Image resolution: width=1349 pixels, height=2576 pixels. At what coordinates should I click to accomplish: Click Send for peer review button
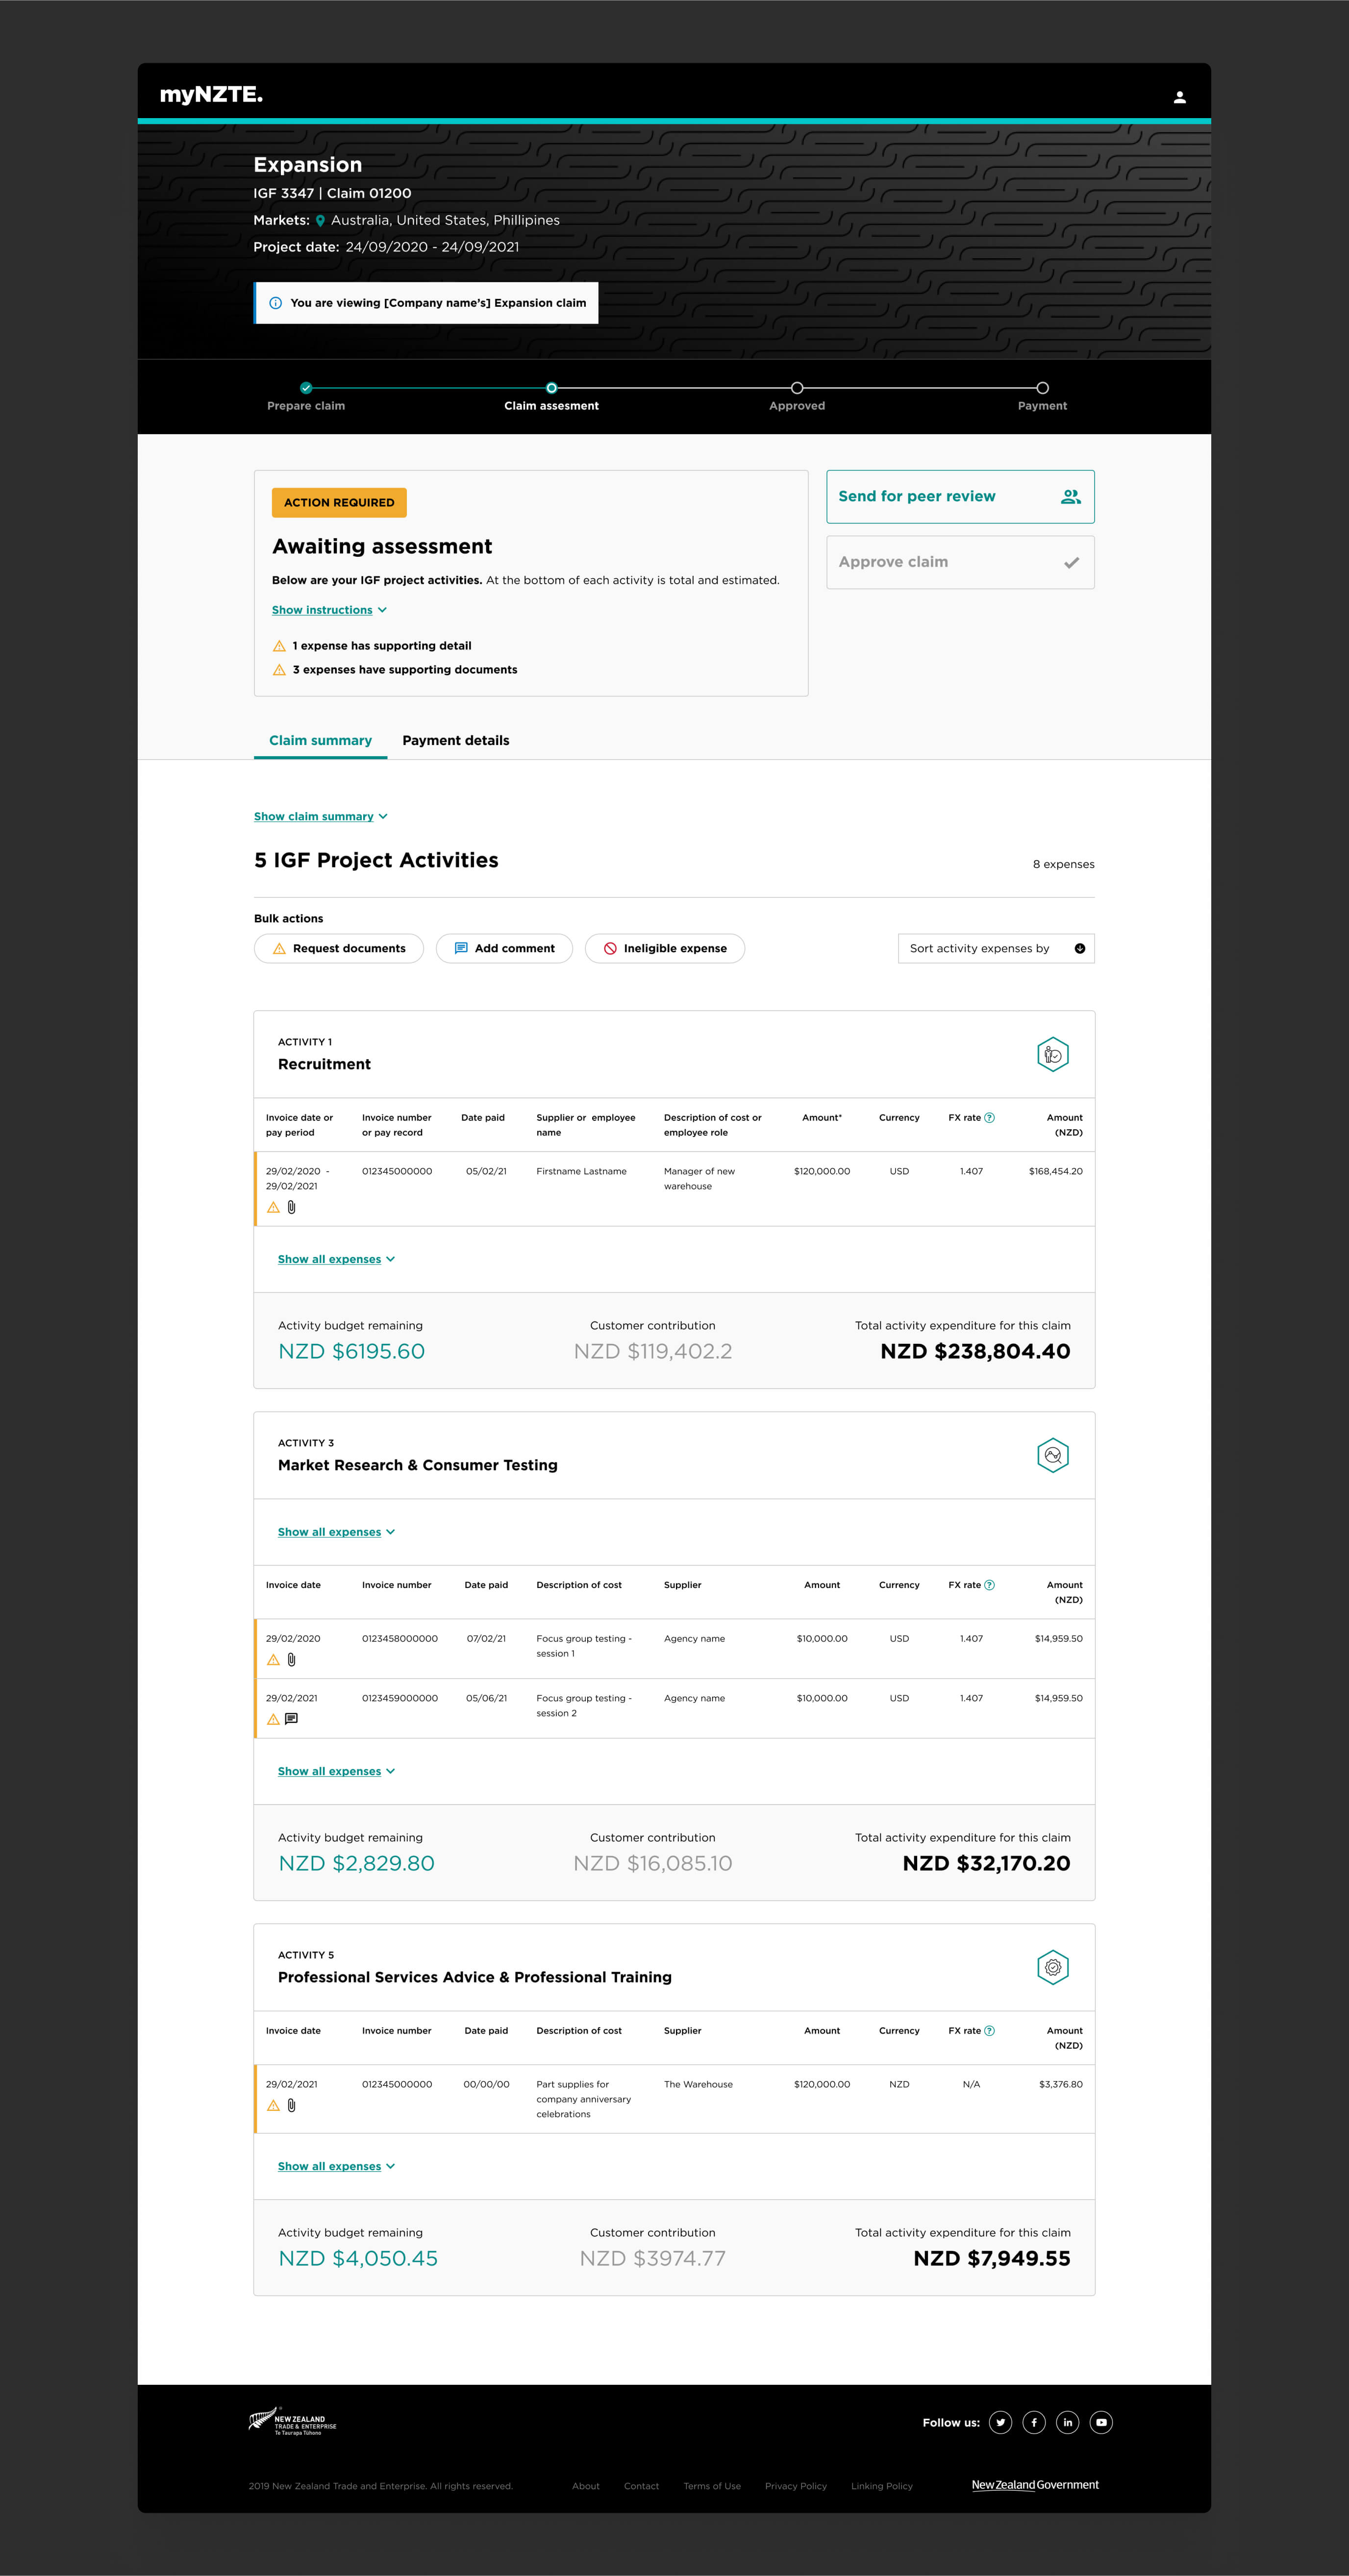[960, 497]
